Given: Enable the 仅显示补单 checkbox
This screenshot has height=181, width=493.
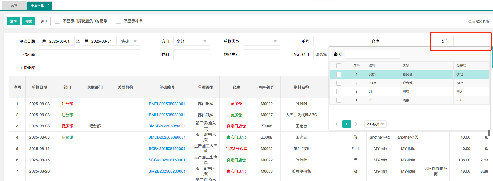Looking at the screenshot, I should pyautogui.click(x=118, y=21).
